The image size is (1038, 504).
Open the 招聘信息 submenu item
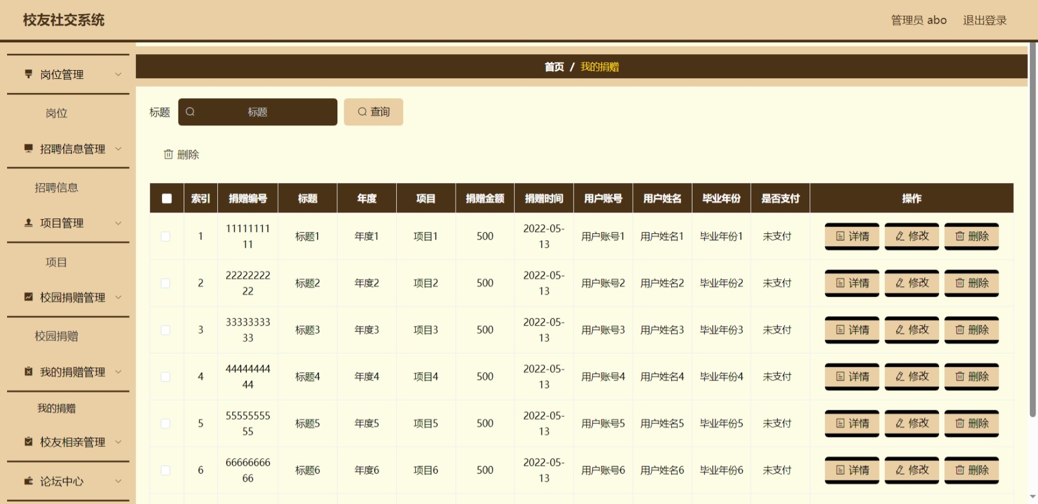coord(57,187)
